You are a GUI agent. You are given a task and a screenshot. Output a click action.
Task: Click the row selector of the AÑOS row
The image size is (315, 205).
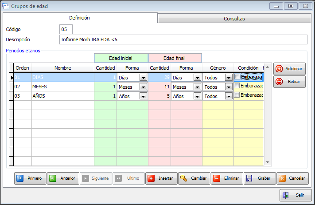click(11, 96)
